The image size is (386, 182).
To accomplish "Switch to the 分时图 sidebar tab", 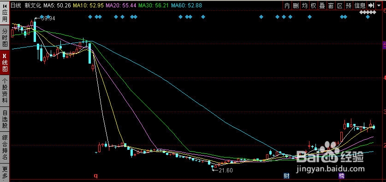I will (x=5, y=37).
